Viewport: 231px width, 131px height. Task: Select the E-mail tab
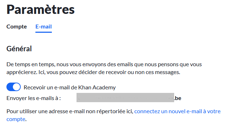pos(44,27)
